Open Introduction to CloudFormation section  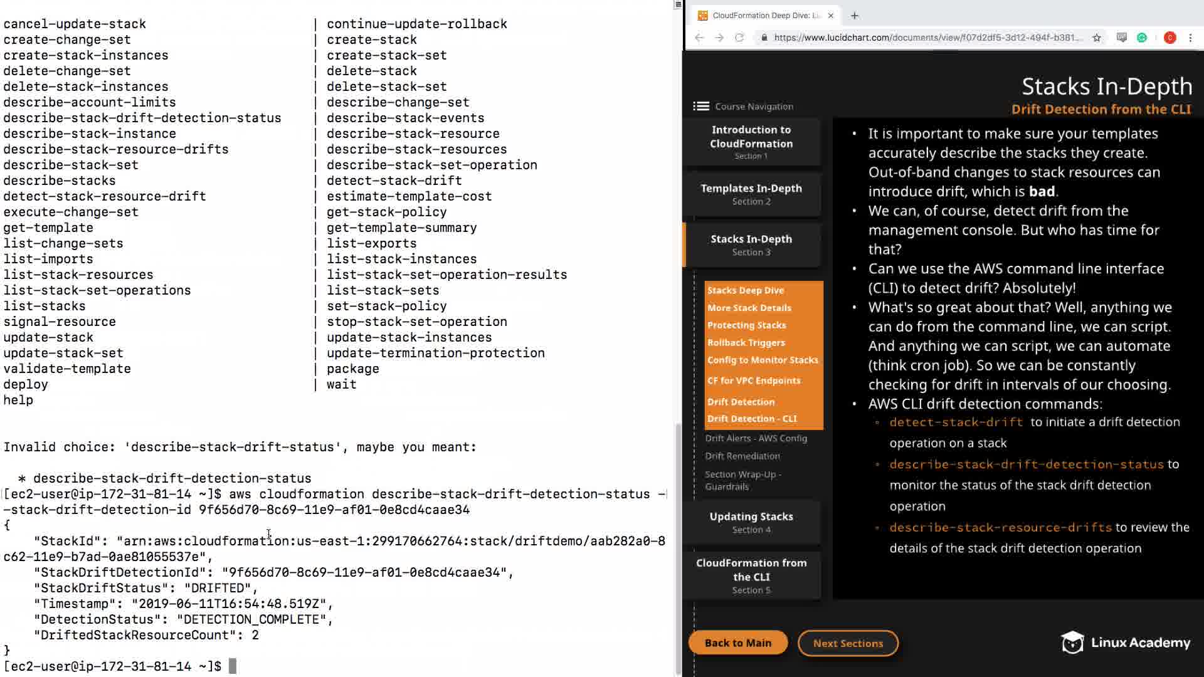tap(751, 142)
